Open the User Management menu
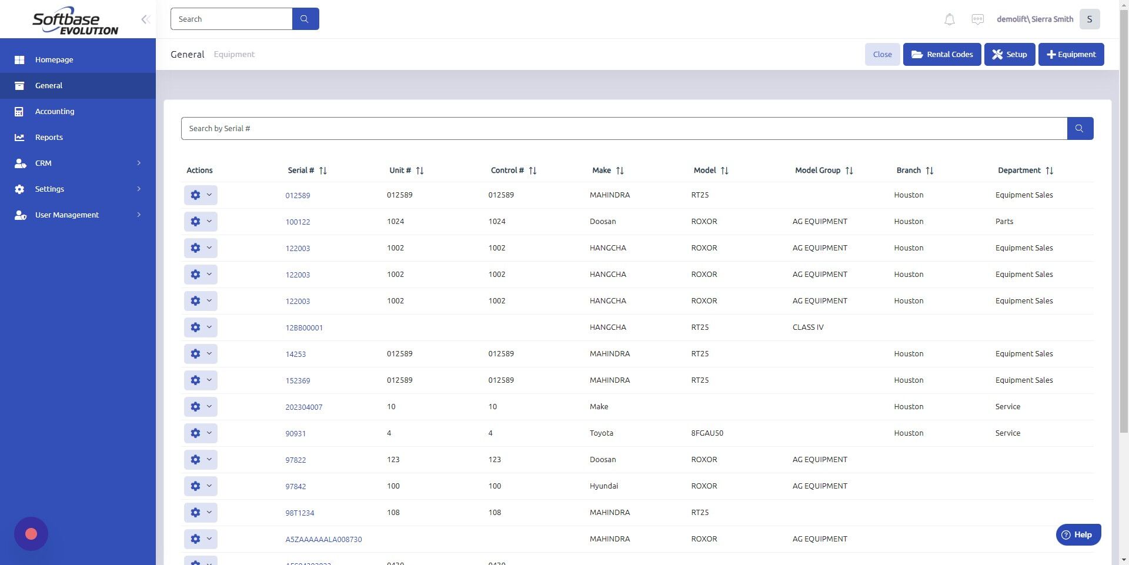This screenshot has height=565, width=1129. pos(66,215)
